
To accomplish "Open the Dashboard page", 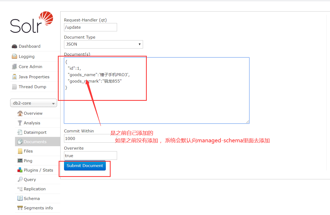I will (30, 46).
